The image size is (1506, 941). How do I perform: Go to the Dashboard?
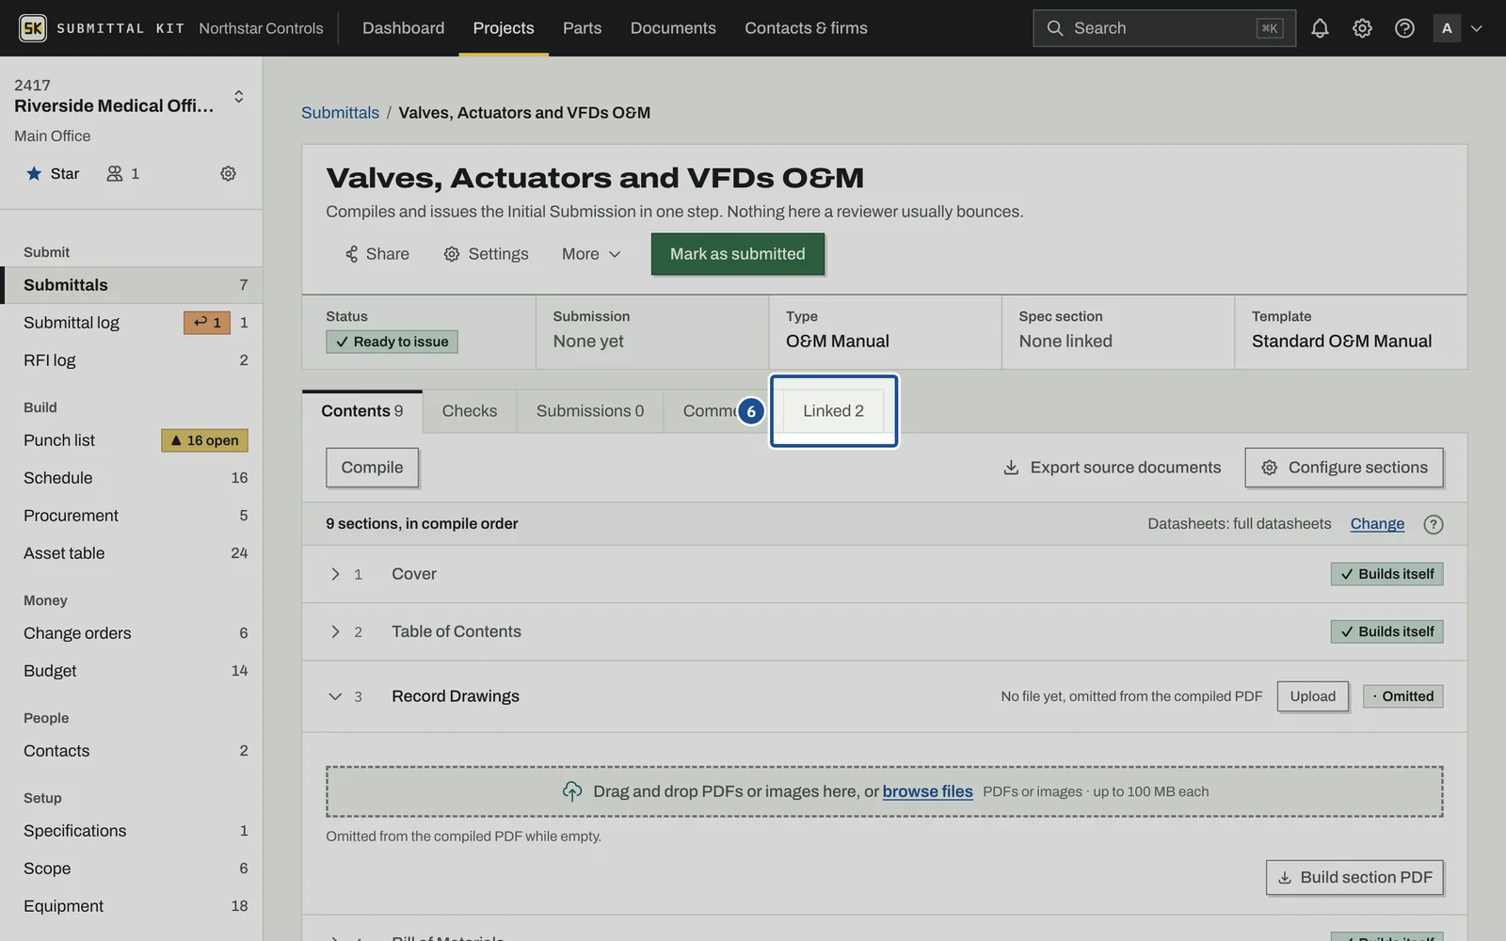[x=403, y=28]
